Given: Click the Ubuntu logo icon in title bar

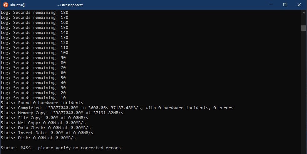Looking at the screenshot, I should 6,5.
